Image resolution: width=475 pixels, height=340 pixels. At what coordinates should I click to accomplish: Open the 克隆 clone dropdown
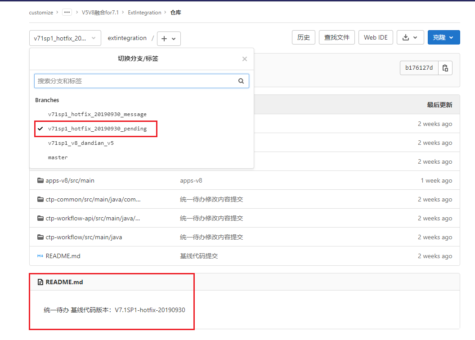tap(444, 38)
